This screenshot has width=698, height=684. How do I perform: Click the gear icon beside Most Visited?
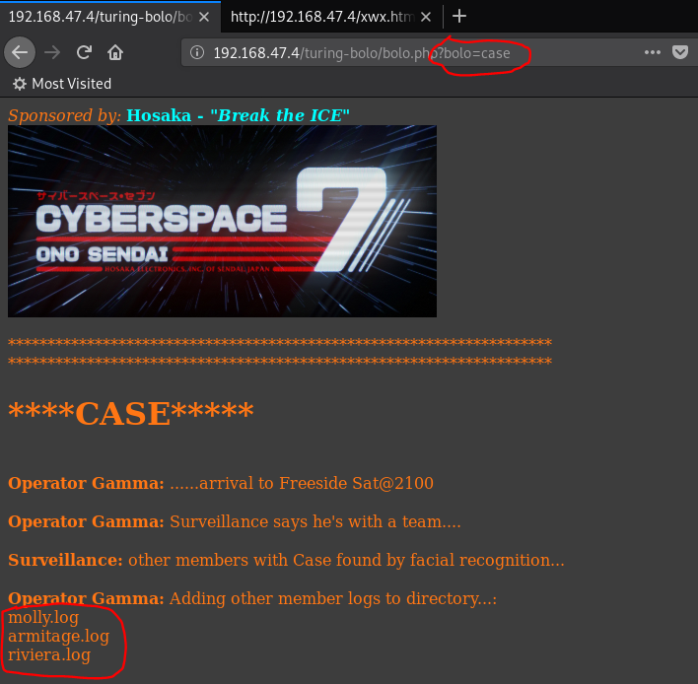tap(19, 84)
